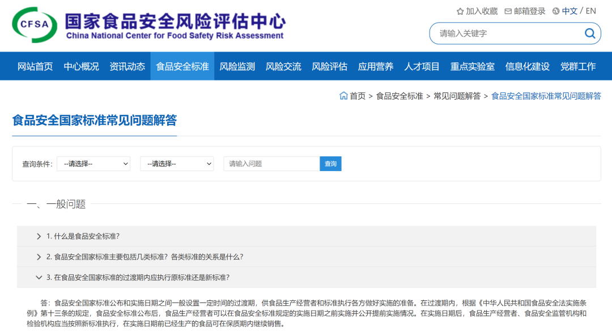Open the second --请选择-- dropdown

coord(176,163)
